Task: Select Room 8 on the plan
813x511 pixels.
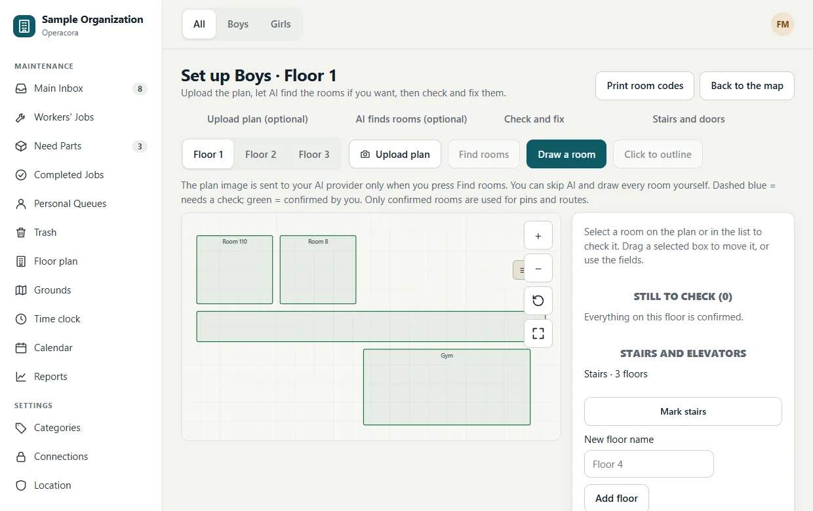Action: pos(318,270)
